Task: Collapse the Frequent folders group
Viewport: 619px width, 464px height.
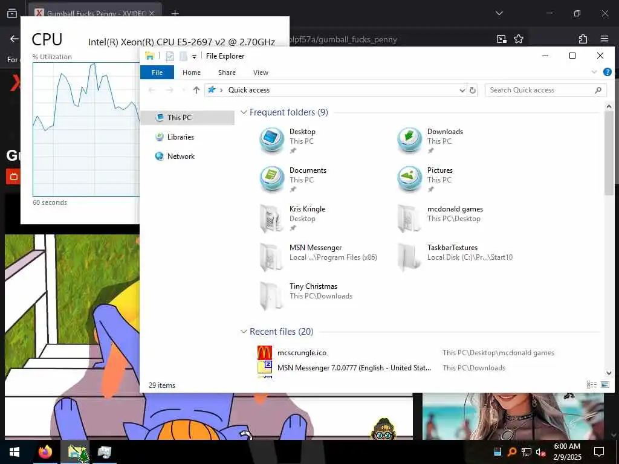Action: click(x=244, y=112)
